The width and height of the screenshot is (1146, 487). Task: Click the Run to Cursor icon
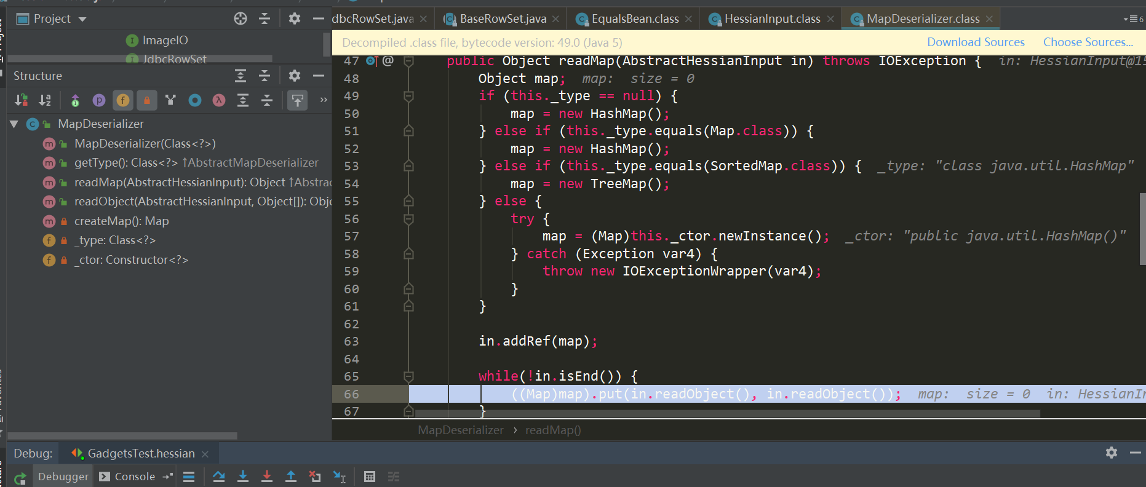(339, 477)
